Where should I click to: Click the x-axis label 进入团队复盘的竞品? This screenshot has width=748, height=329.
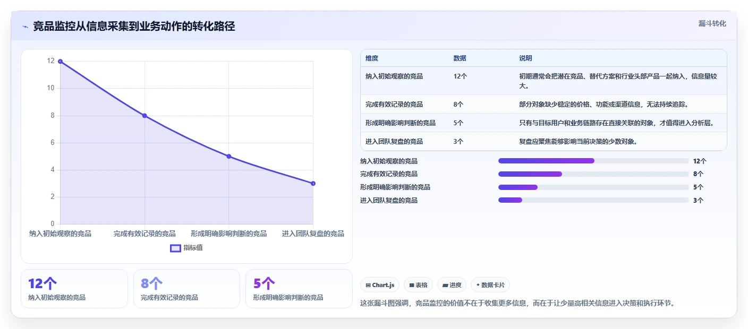point(313,233)
